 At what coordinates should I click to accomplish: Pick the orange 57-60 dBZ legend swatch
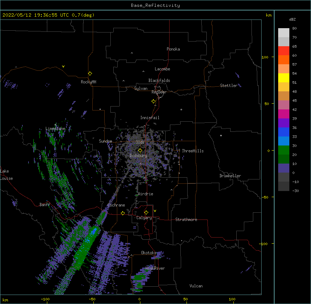284,60
